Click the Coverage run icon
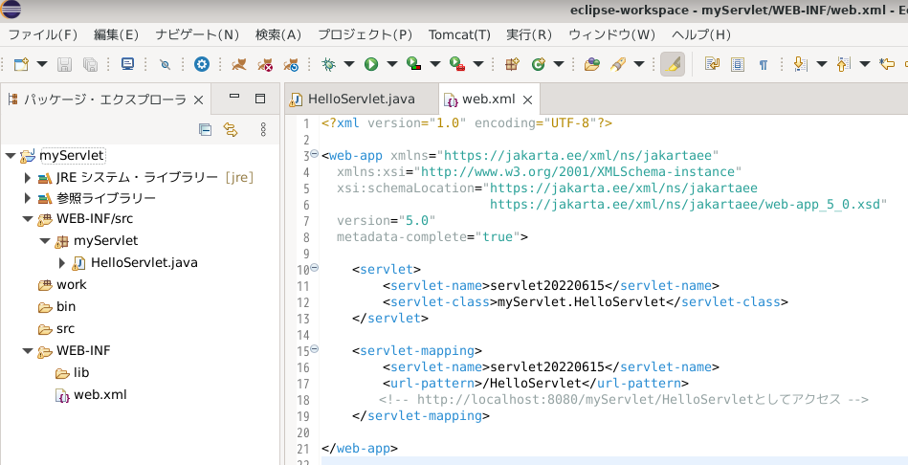This screenshot has width=908, height=465. tap(414, 64)
